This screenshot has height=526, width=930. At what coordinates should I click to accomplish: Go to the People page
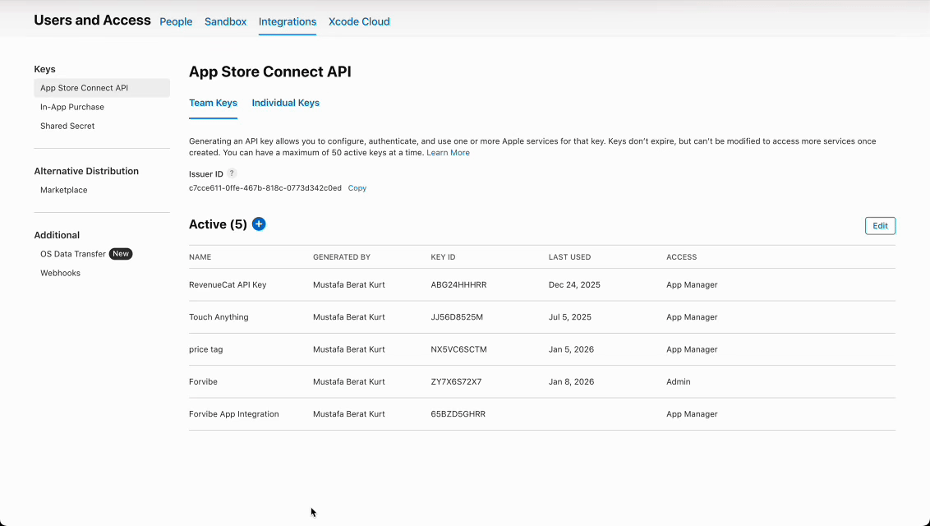tap(176, 21)
